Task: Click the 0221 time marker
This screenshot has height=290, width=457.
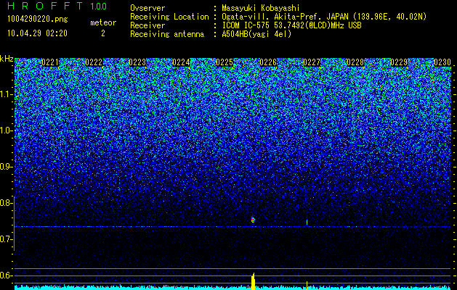Action: (50, 62)
